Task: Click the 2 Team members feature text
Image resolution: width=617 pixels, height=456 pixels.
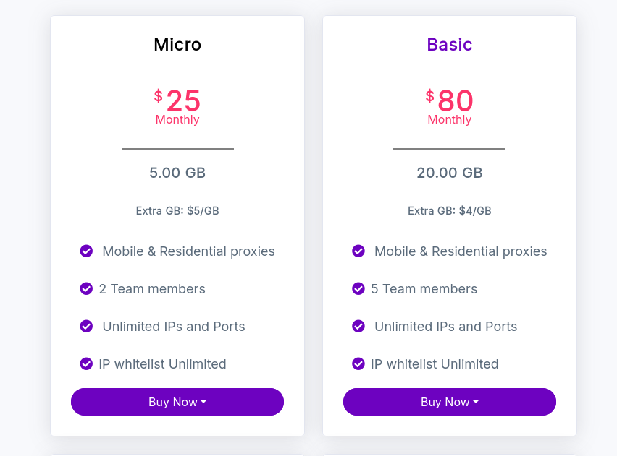Action: point(152,289)
